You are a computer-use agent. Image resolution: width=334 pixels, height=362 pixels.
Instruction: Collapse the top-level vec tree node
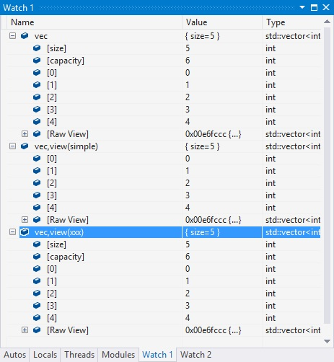pos(12,36)
